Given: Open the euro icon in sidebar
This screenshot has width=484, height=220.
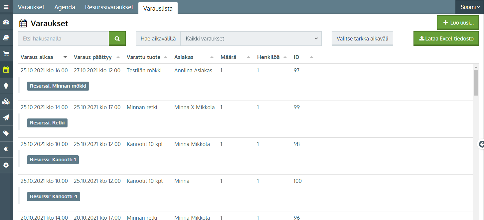Looking at the screenshot, I should point(6,149).
